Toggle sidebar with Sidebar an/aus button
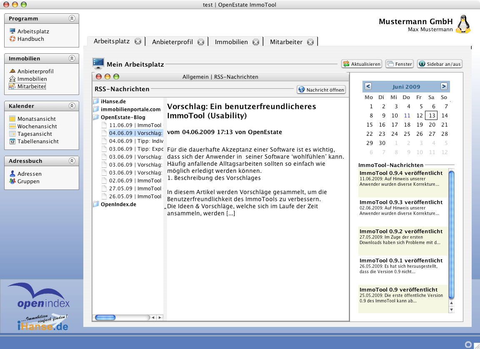The image size is (480, 349). (x=440, y=64)
